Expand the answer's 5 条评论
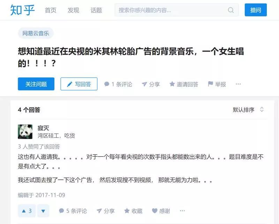The width and height of the screenshot is (279, 224). point(73,211)
